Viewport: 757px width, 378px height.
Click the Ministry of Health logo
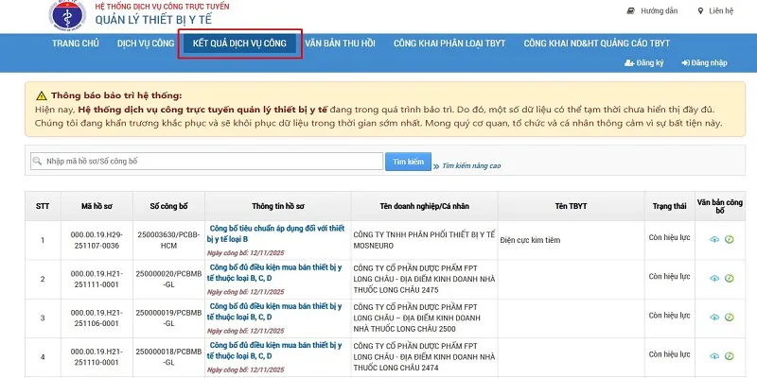tap(67, 16)
